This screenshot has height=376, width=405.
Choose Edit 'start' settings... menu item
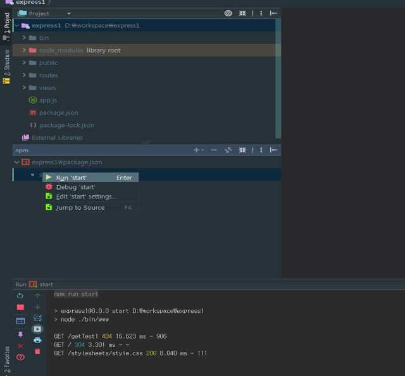[90, 197]
